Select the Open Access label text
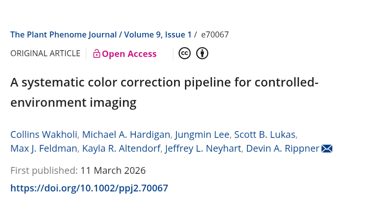The width and height of the screenshot is (379, 202). (129, 54)
